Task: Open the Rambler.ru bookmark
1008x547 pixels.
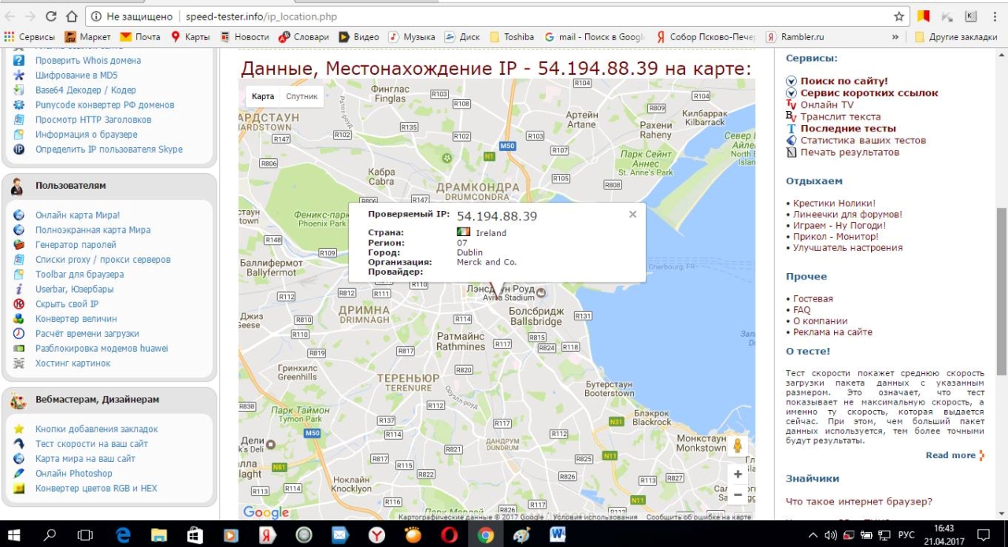Action: click(795, 37)
